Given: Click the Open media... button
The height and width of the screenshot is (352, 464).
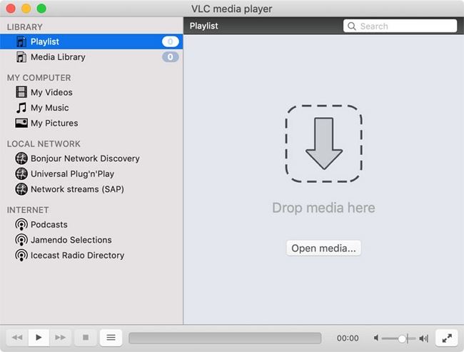Looking at the screenshot, I should tap(324, 248).
